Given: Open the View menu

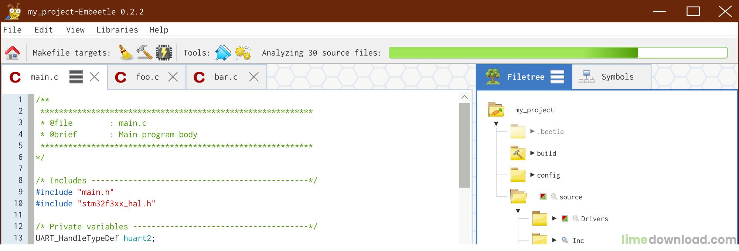Looking at the screenshot, I should (75, 30).
